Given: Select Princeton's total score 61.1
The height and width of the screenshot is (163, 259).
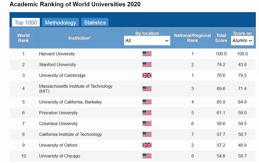Looking at the screenshot, I should (221, 113).
